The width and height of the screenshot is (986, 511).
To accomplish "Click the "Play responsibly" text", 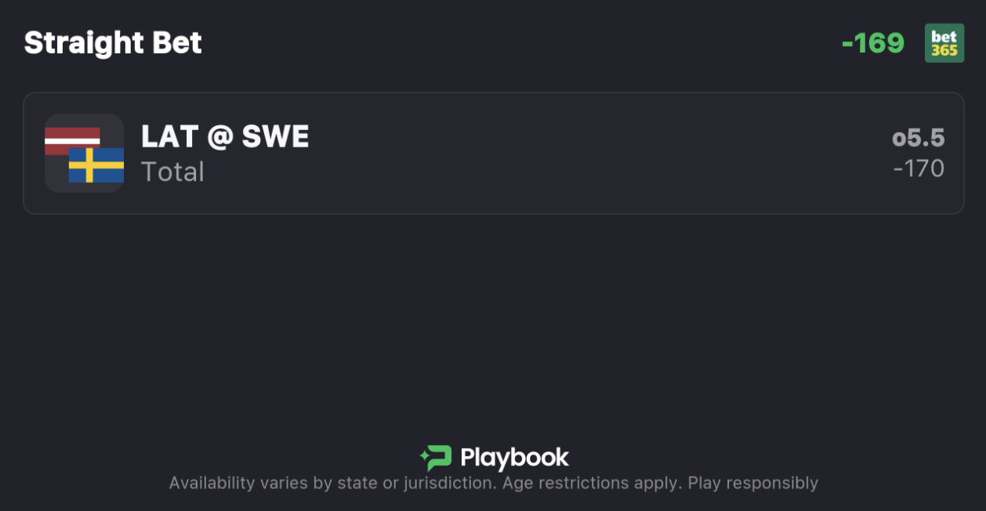I will (x=752, y=483).
